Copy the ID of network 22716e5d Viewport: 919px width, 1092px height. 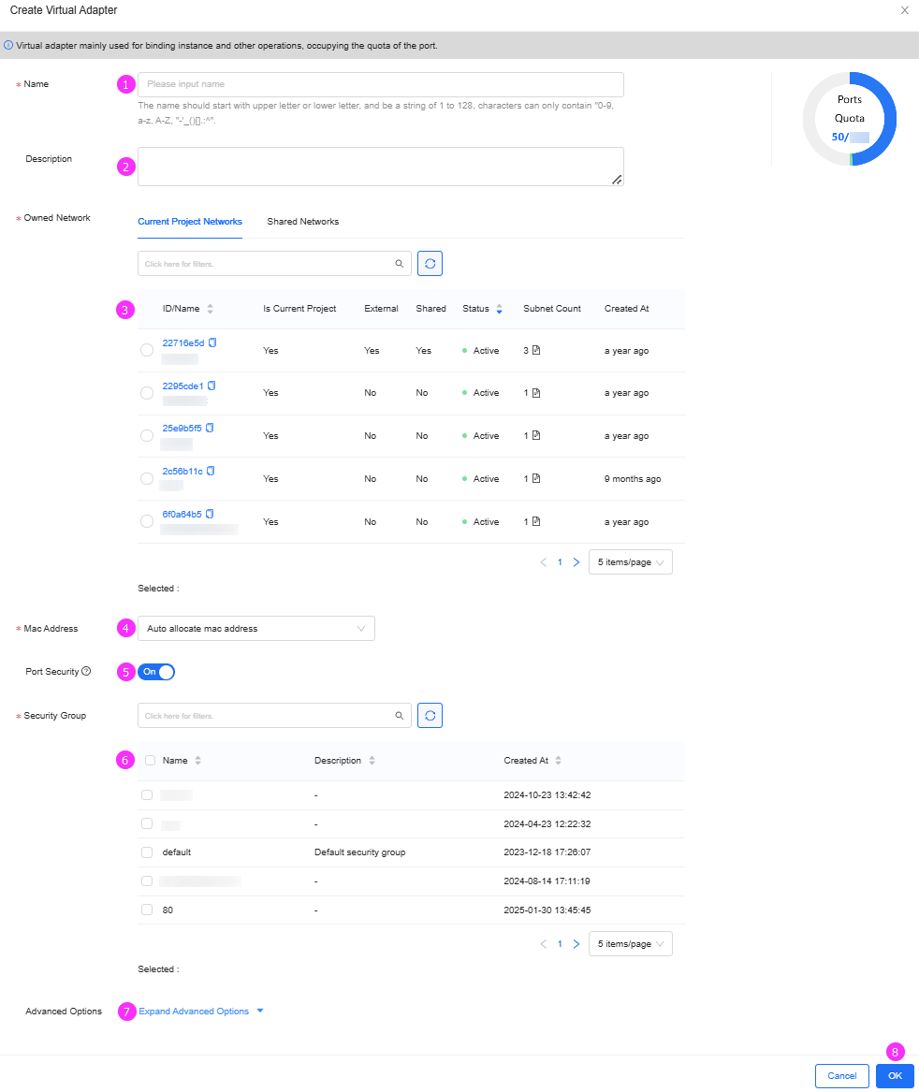pyautogui.click(x=212, y=342)
